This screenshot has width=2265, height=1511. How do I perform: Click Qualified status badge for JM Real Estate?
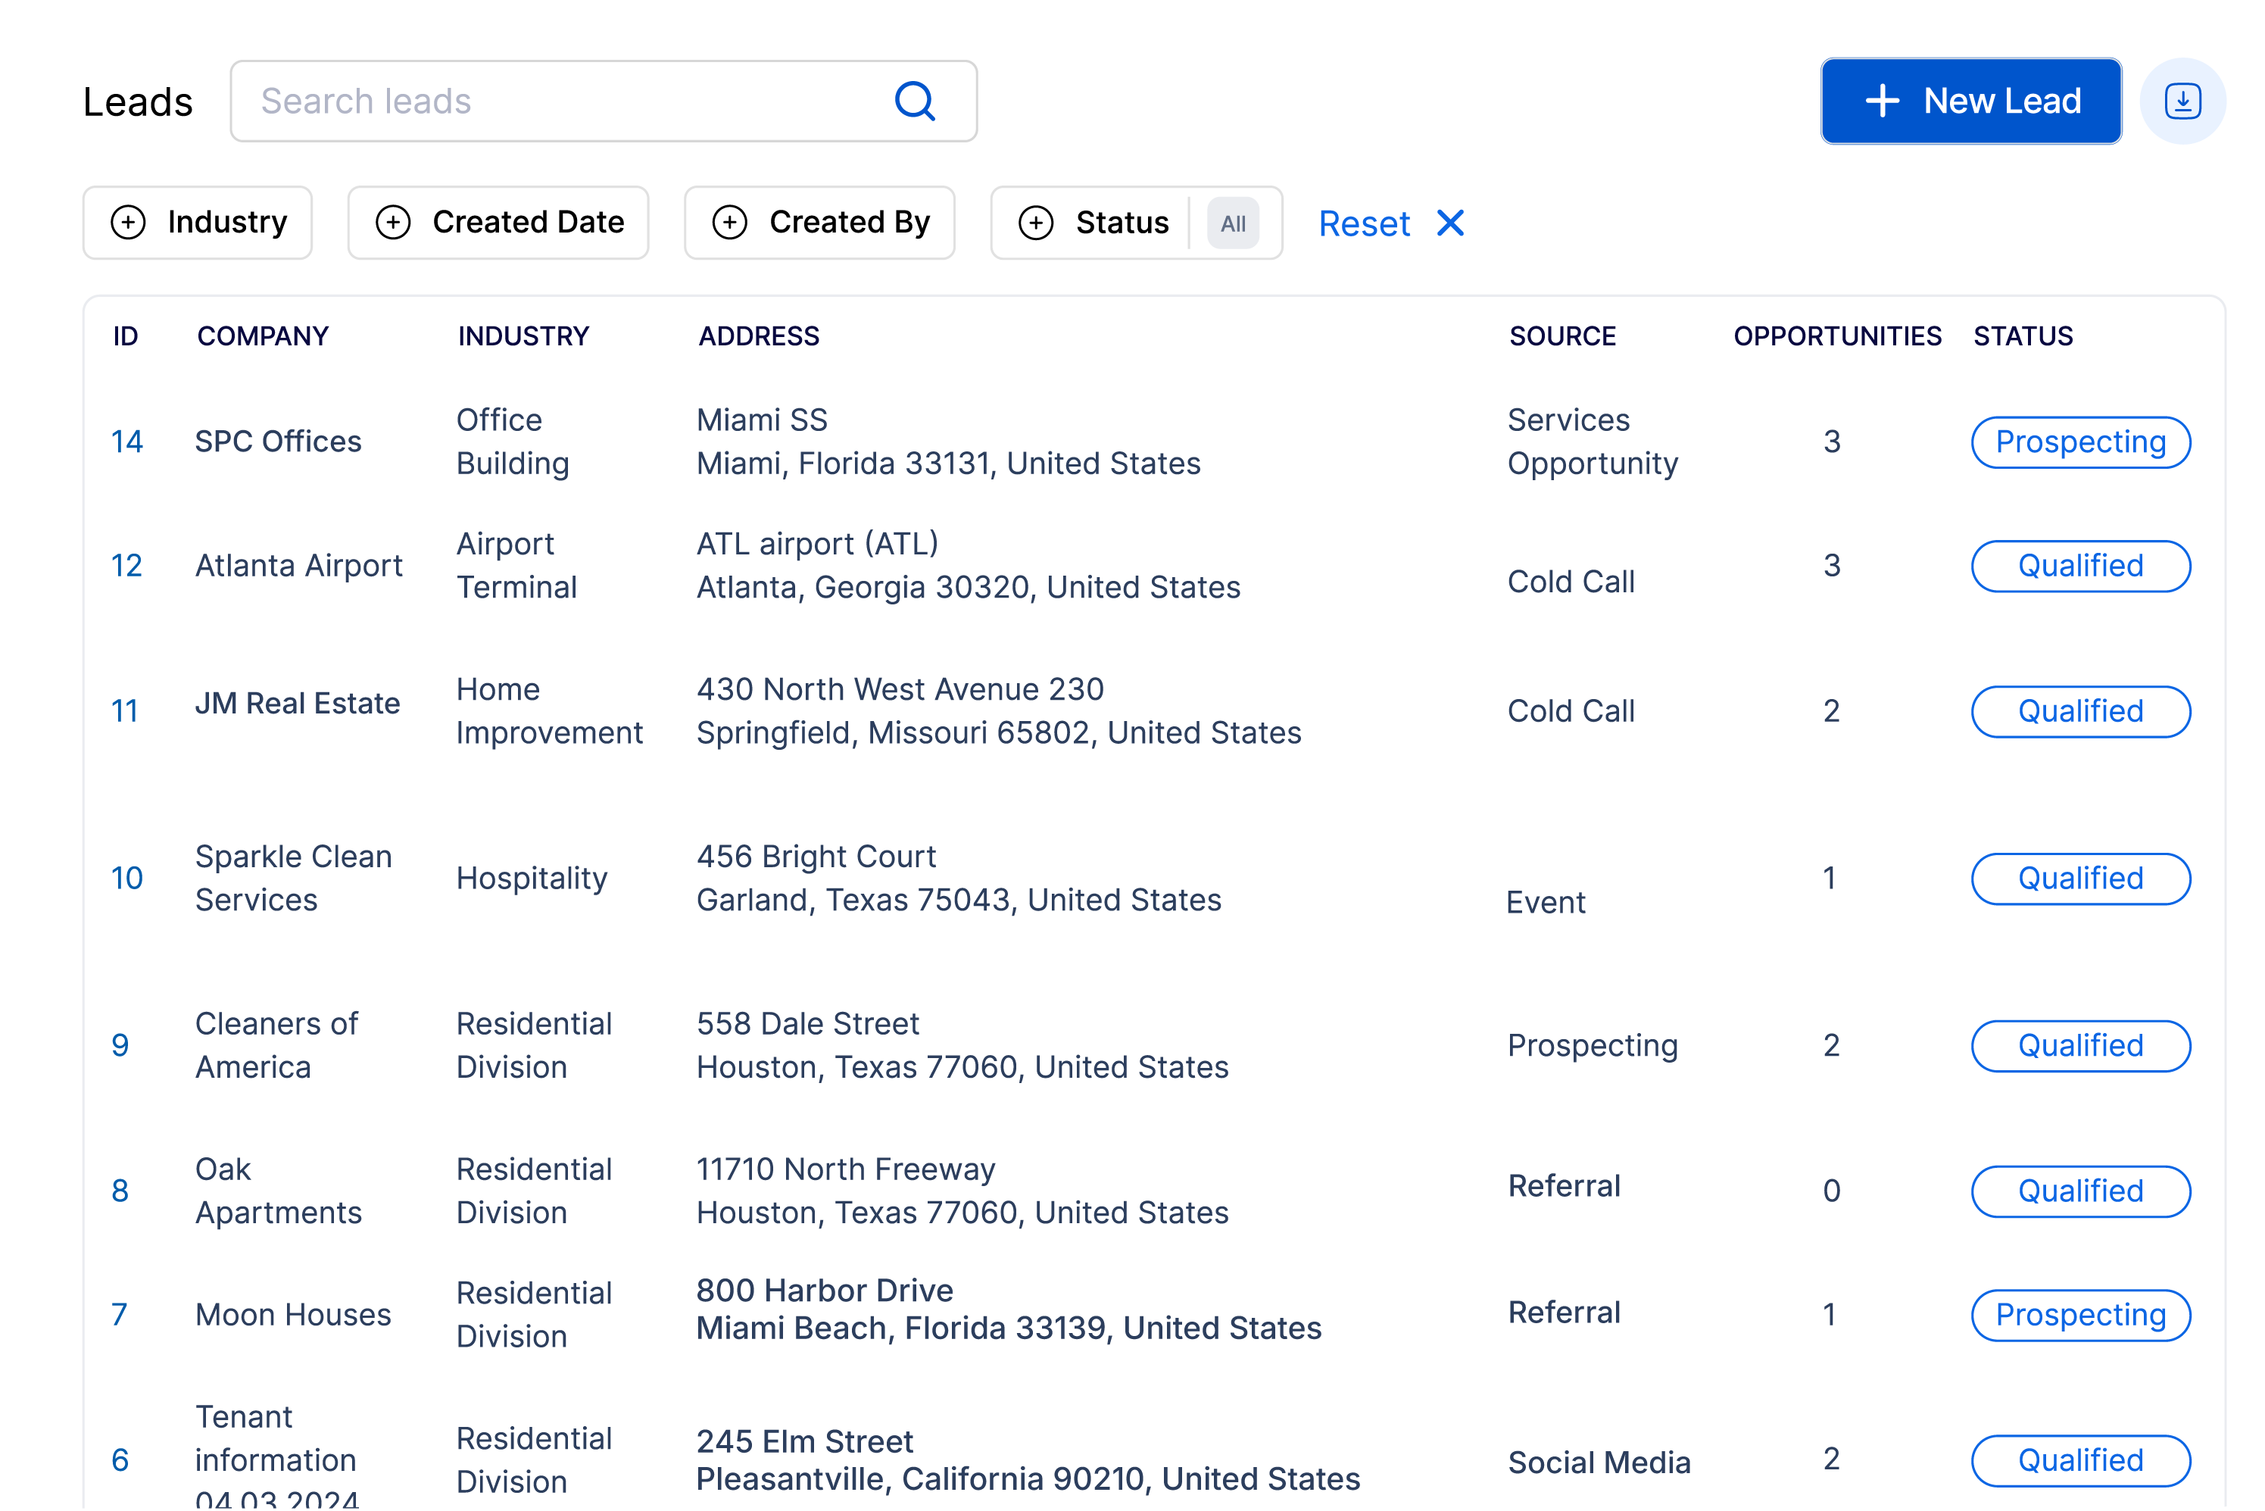[x=2081, y=711]
